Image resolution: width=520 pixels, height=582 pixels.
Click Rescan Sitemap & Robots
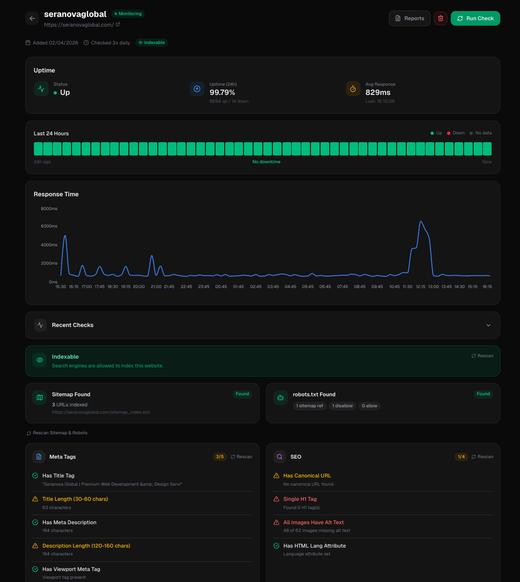57,433
